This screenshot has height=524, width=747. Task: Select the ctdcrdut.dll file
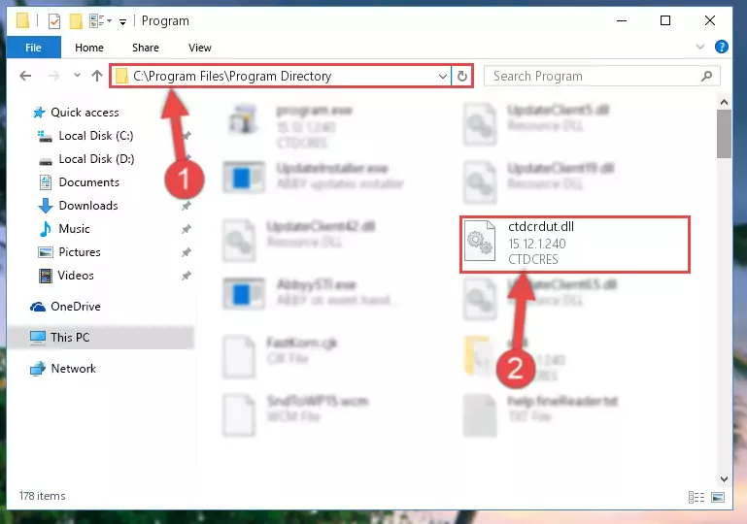[x=574, y=245]
